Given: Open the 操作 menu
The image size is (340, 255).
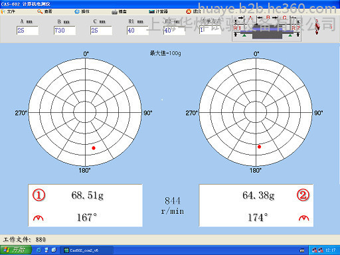Looking at the screenshot, I should click(82, 11).
